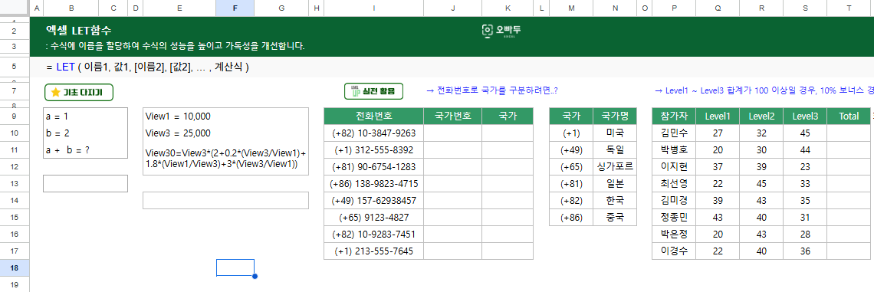Click participant 최선영
Screen dimensions: 874x292
pyautogui.click(x=674, y=183)
